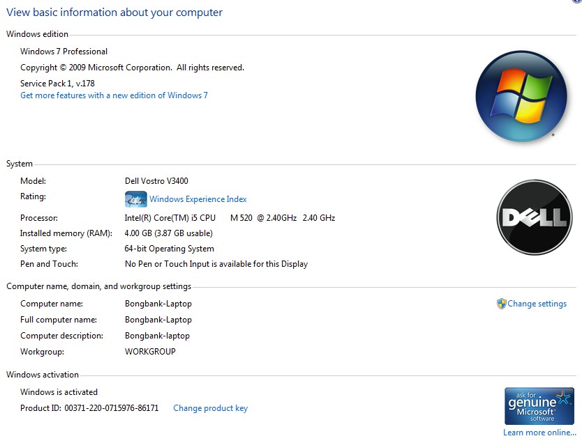Image resolution: width=582 pixels, height=443 pixels.
Task: Click the 64-bit Operating System text
Action: [169, 249]
